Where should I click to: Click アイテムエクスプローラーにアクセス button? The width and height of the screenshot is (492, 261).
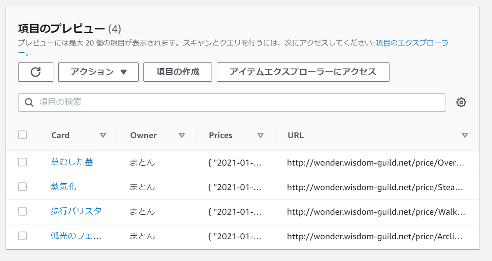tap(303, 72)
